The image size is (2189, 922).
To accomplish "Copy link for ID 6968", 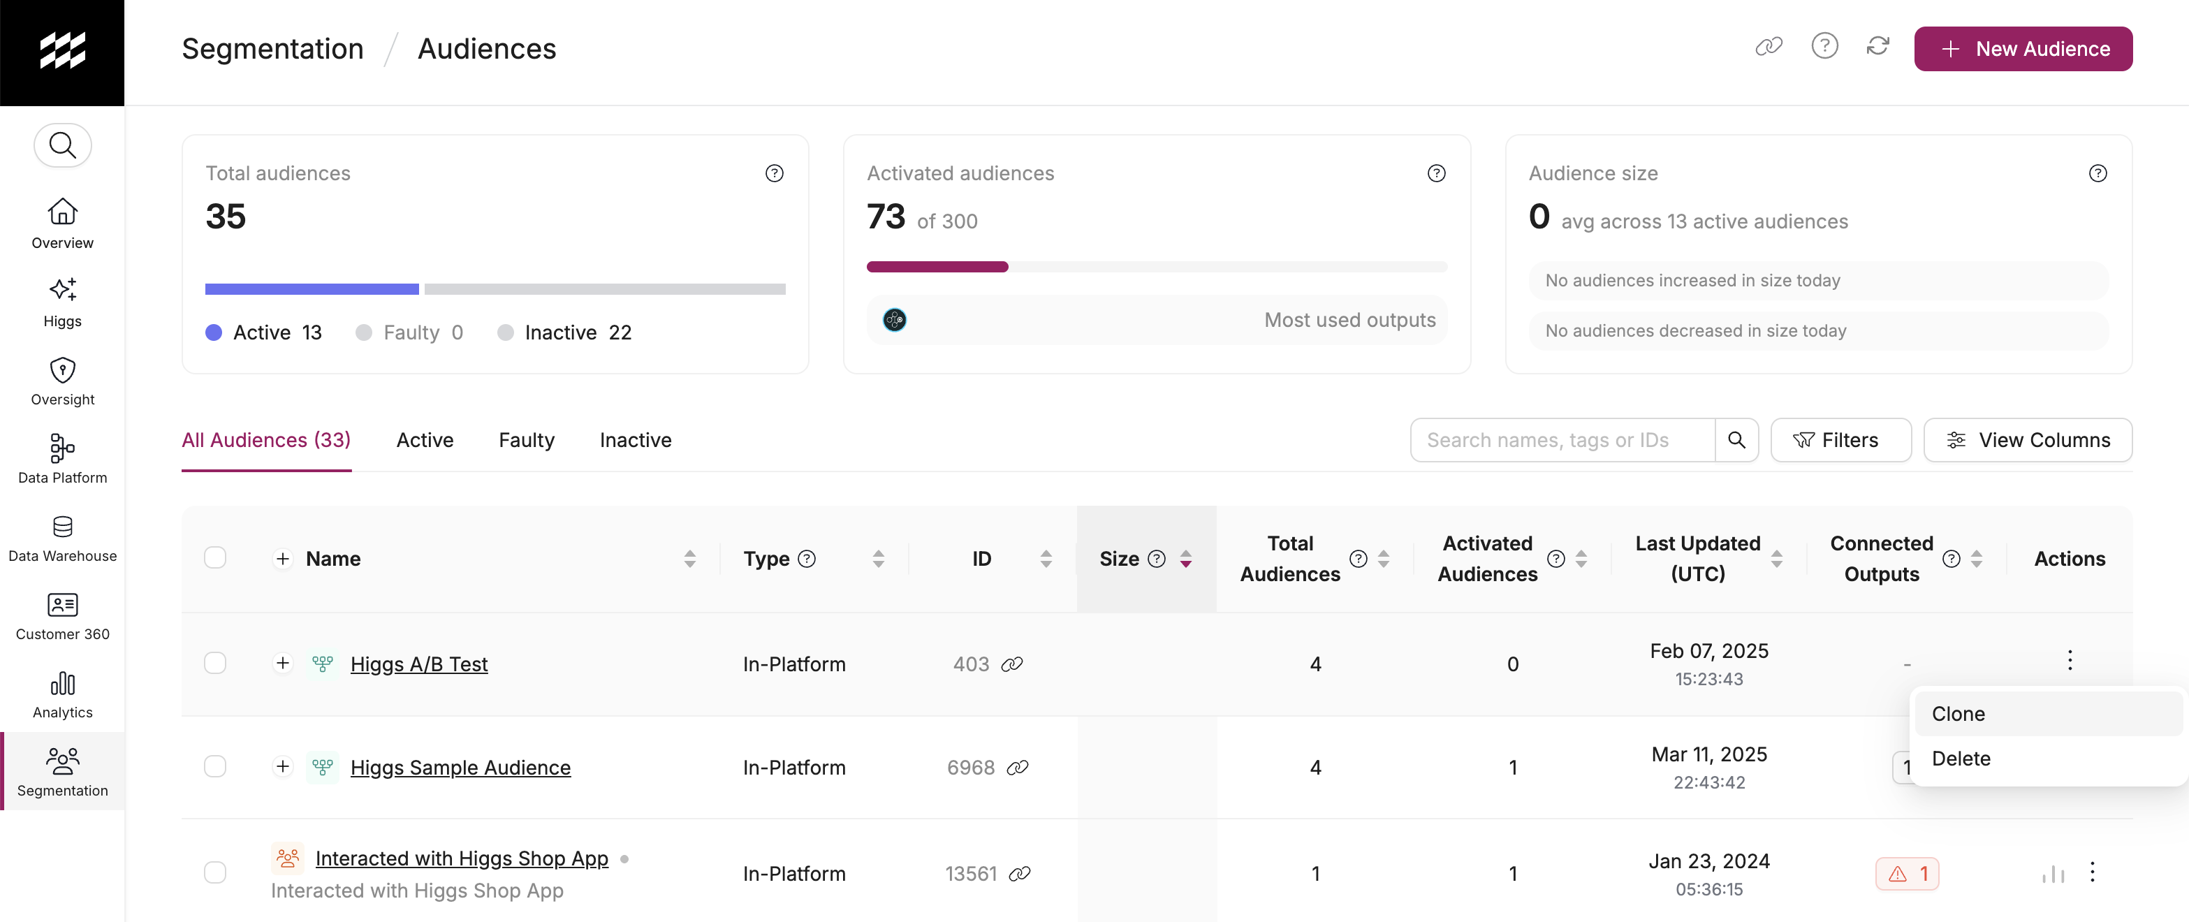I will [x=1017, y=768].
